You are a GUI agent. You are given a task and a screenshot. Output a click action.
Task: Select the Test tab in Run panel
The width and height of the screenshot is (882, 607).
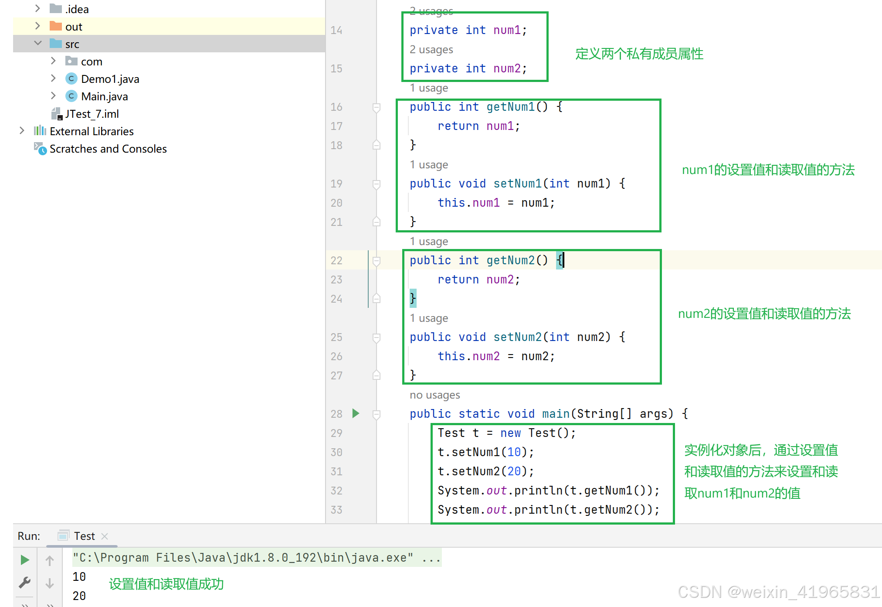coord(84,536)
